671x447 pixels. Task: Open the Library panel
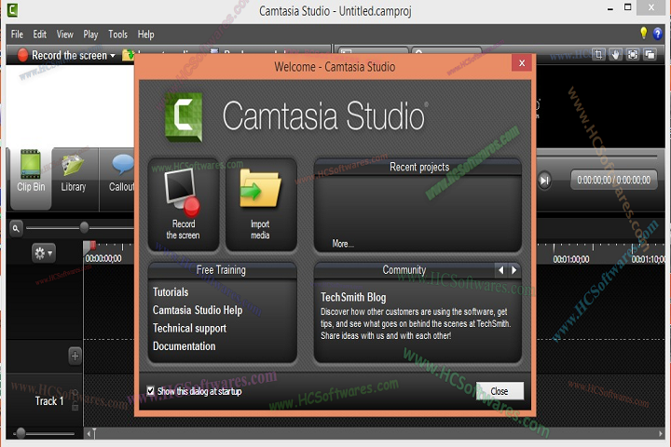pos(74,172)
